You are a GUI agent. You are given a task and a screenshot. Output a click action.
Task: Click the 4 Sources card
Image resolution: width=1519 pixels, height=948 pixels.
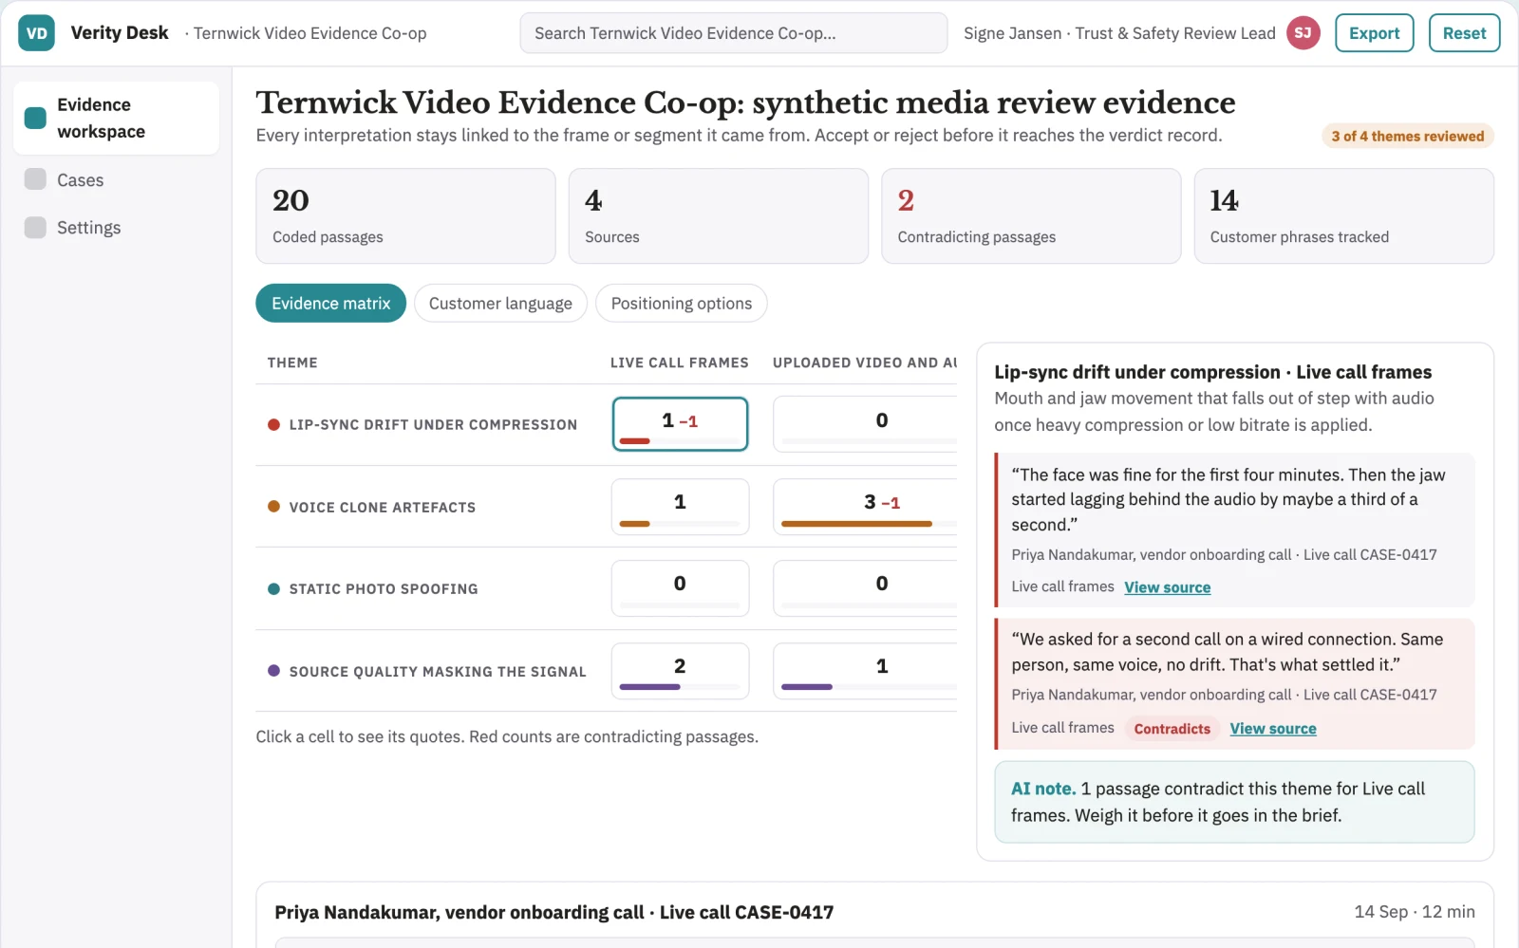(x=718, y=215)
